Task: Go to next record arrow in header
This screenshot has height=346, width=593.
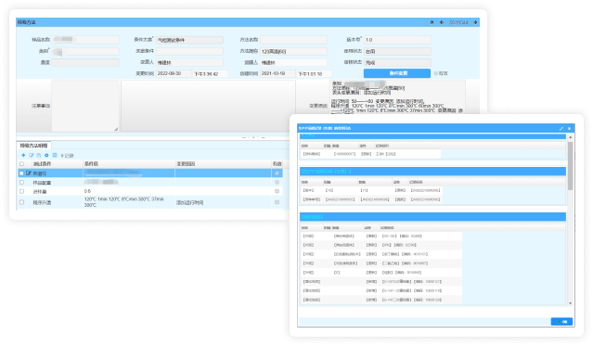Action: [x=475, y=22]
